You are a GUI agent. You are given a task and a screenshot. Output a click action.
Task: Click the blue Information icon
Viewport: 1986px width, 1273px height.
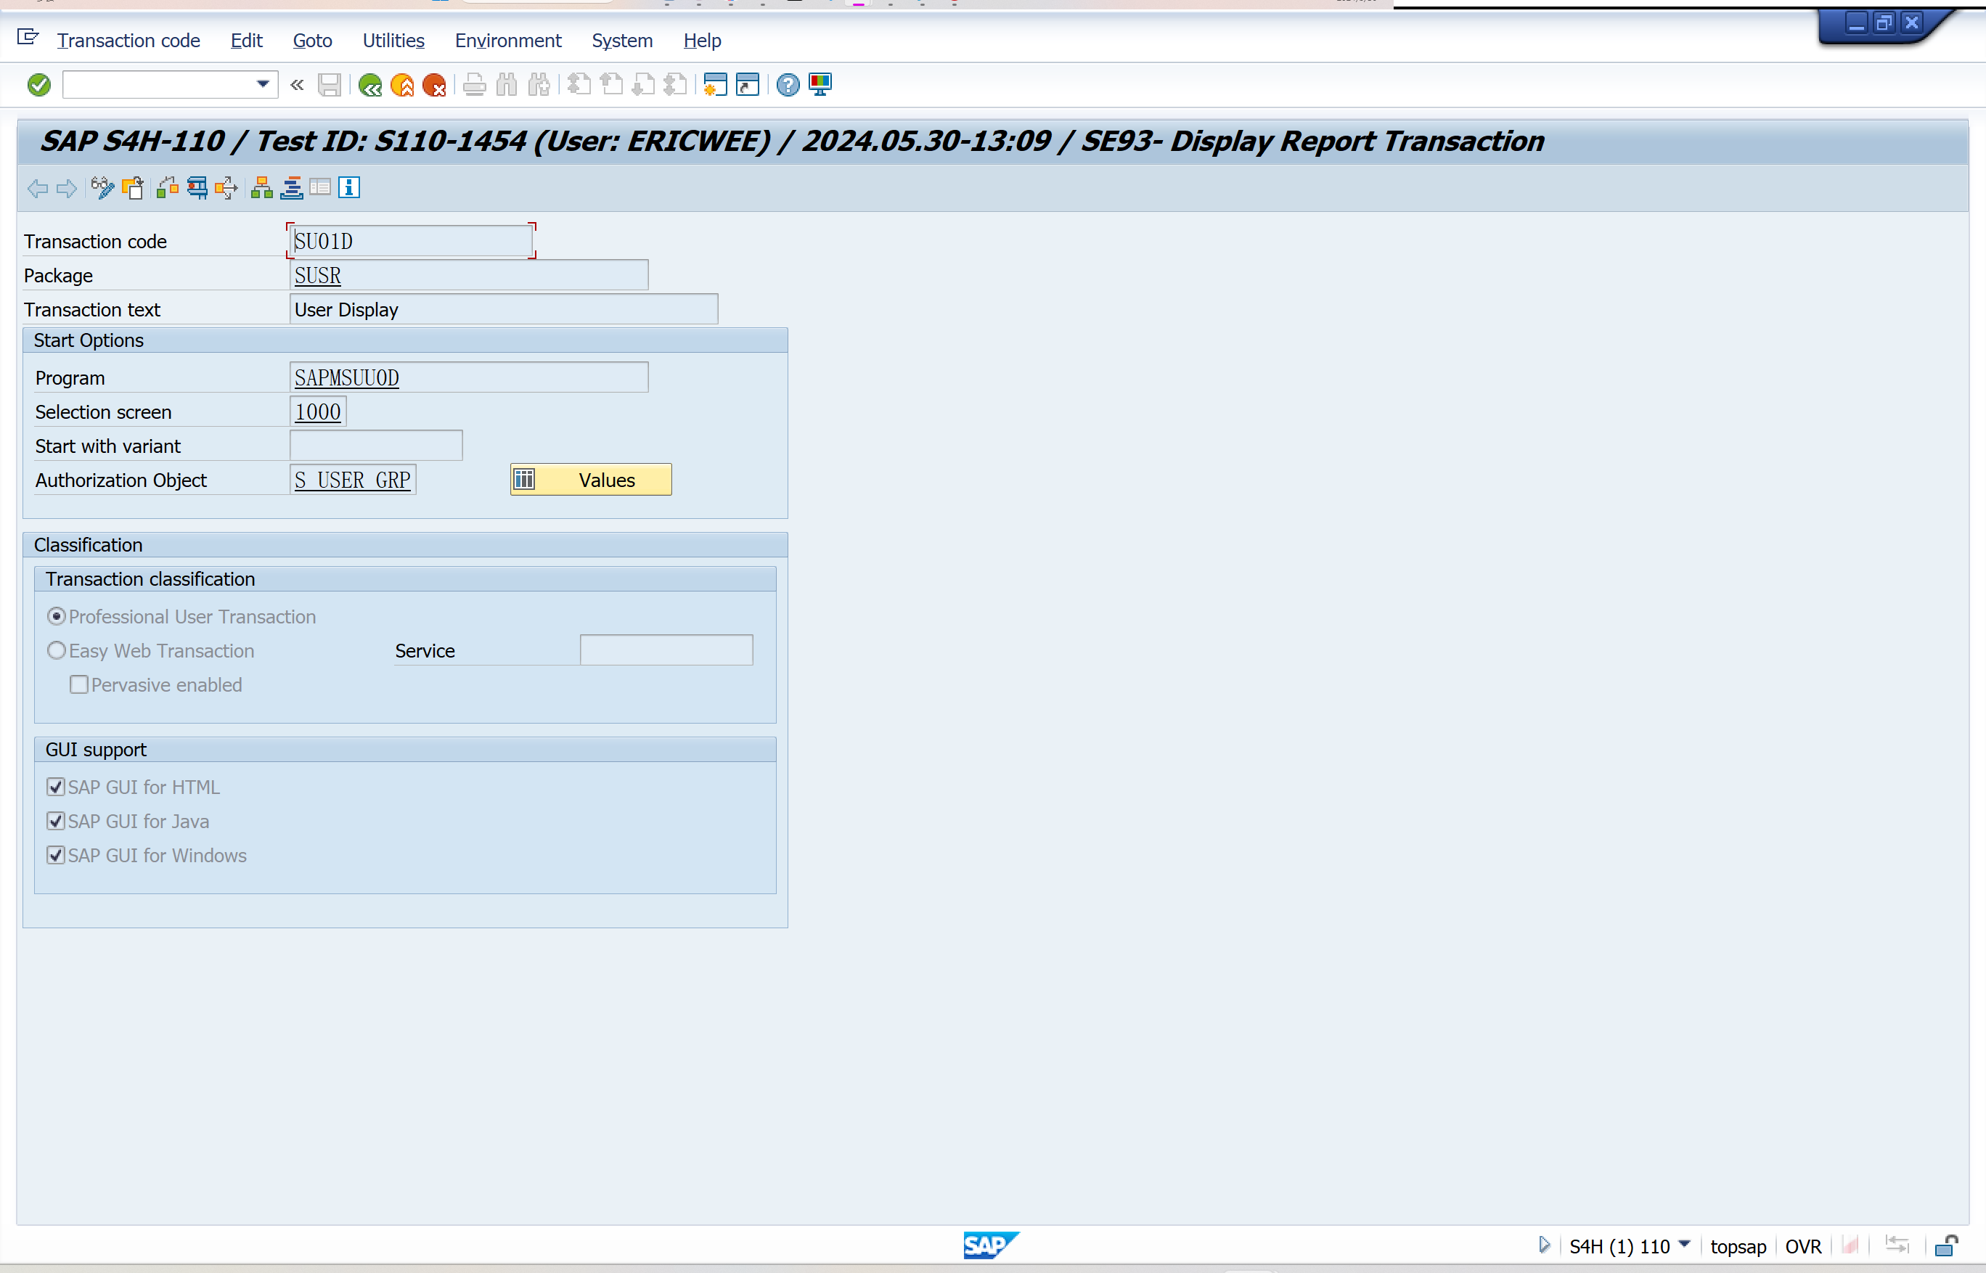coord(349,189)
